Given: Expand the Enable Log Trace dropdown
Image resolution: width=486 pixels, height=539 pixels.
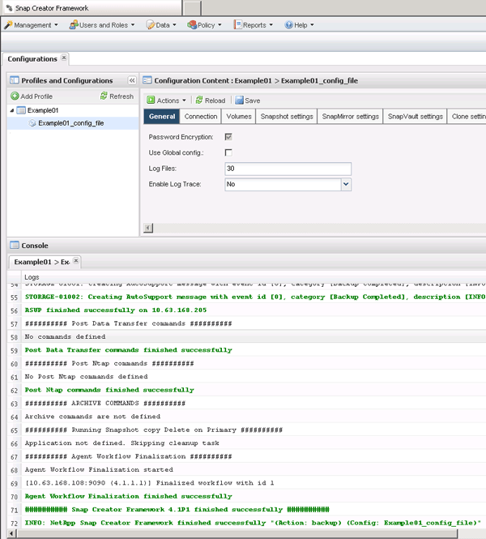Looking at the screenshot, I should (x=346, y=184).
